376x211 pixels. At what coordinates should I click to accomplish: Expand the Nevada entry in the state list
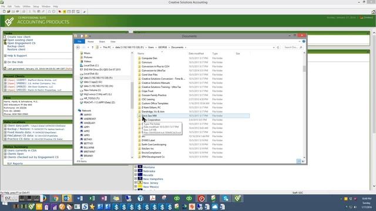[x=136, y=175]
